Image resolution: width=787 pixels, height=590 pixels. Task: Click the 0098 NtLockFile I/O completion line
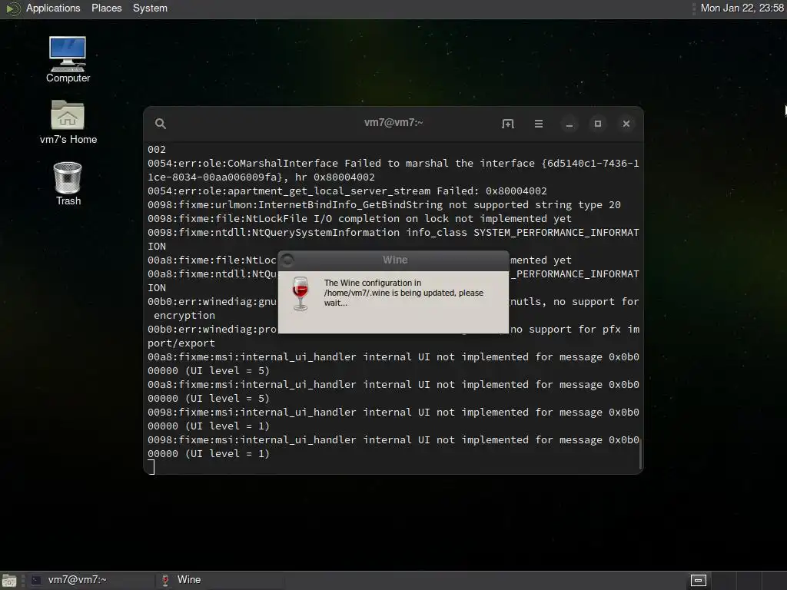(360, 219)
